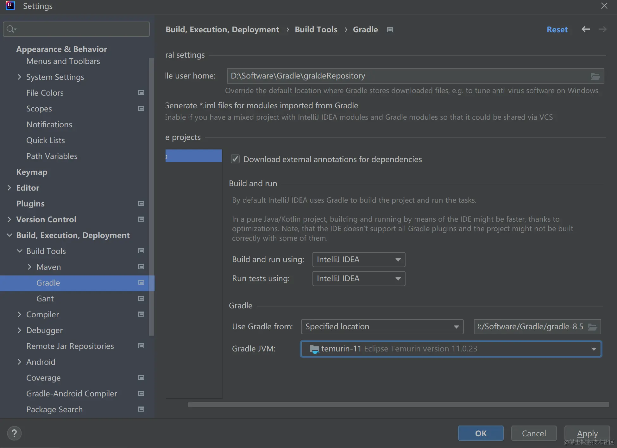Close the Settings dialog
This screenshot has width=617, height=448.
click(604, 6)
